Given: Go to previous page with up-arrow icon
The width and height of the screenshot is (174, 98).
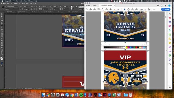Looking at the screenshot, I should coord(107,9).
